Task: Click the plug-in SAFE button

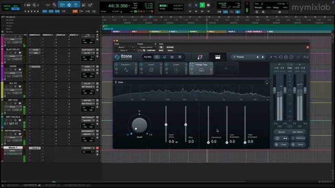Action: tap(161, 51)
